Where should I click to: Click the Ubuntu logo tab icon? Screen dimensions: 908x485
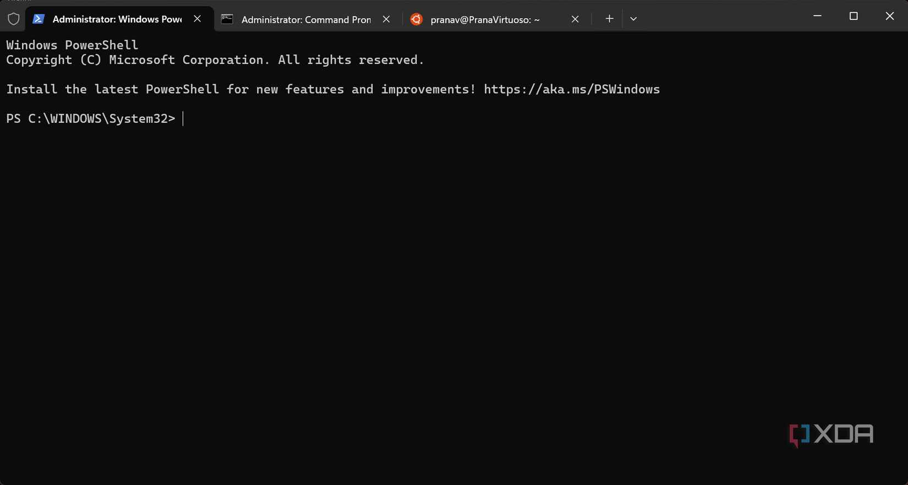pyautogui.click(x=417, y=19)
